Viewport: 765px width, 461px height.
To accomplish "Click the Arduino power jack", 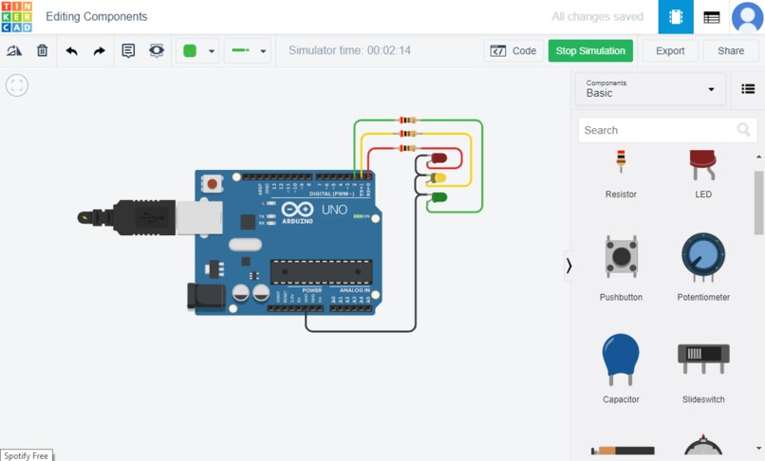I will 206,296.
